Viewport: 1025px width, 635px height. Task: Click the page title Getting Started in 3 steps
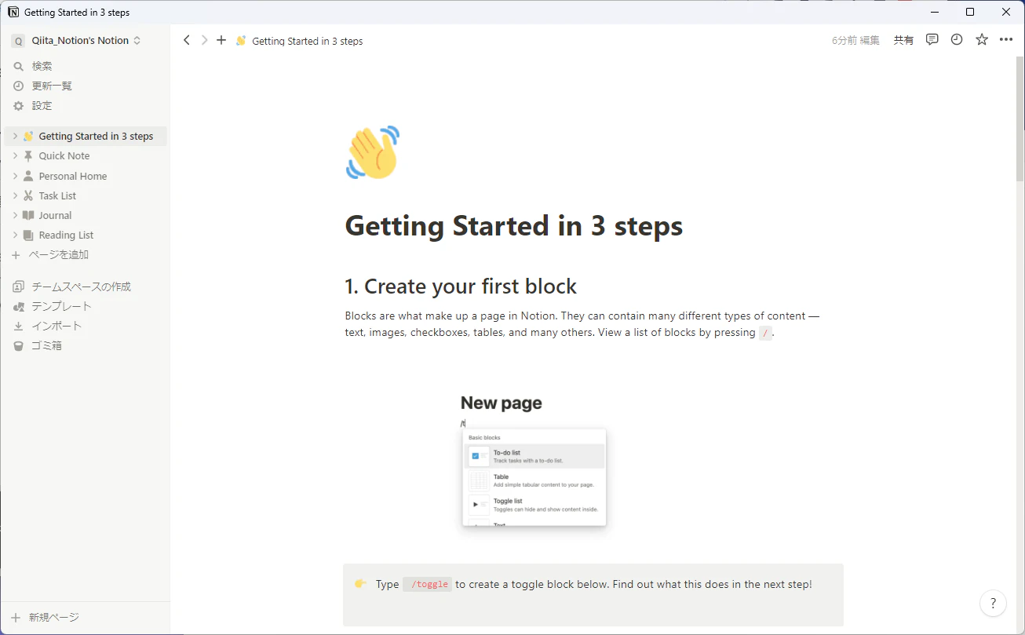click(514, 226)
